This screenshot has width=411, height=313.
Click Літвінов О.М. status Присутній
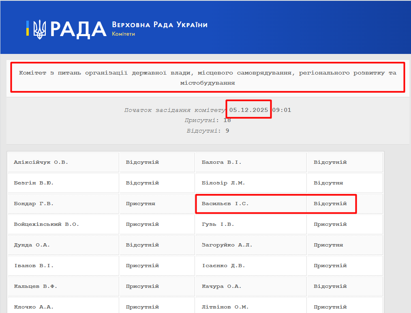[x=330, y=307]
